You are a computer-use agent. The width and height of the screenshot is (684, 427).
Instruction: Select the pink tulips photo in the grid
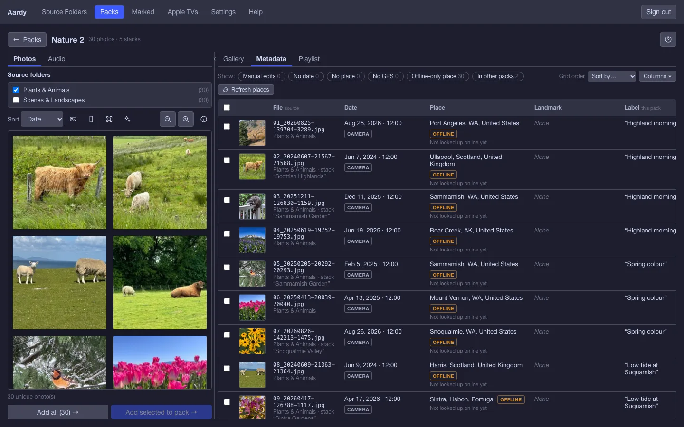(160, 362)
